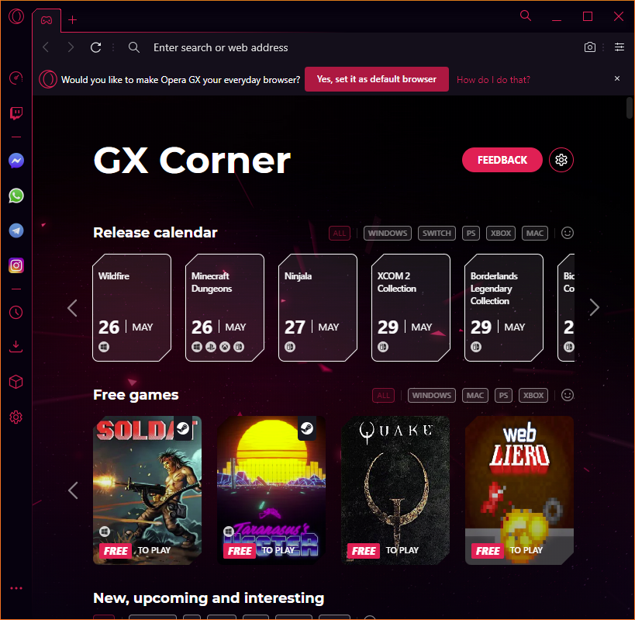635x620 pixels.
Task: Toggle WINDOWS filter in Free games
Action: (x=431, y=395)
